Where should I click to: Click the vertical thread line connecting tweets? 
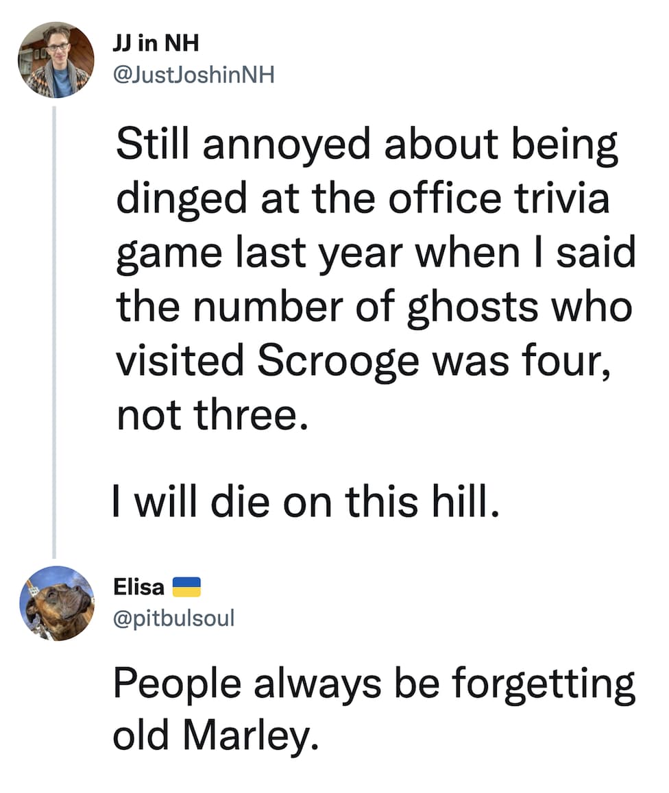point(53,329)
